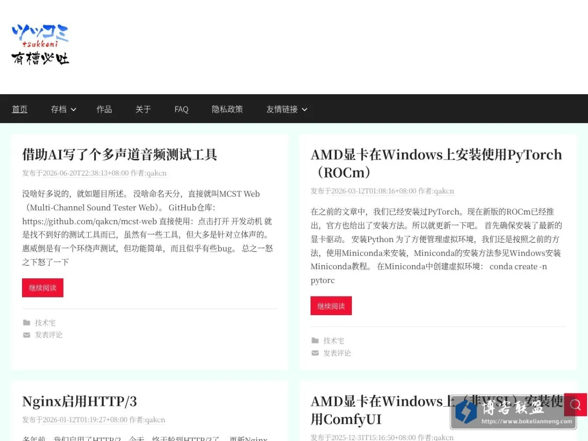
Task: Expand the 存档 submenu chevron
Action: pyautogui.click(x=73, y=109)
